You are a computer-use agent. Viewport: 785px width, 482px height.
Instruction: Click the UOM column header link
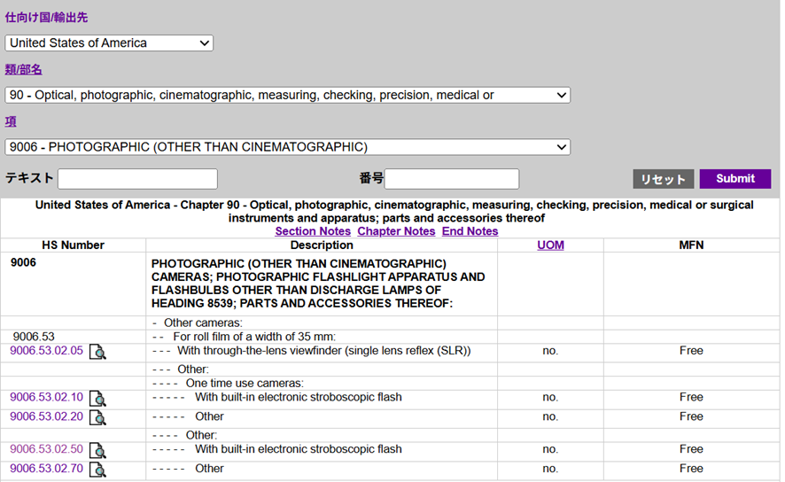pyautogui.click(x=550, y=245)
